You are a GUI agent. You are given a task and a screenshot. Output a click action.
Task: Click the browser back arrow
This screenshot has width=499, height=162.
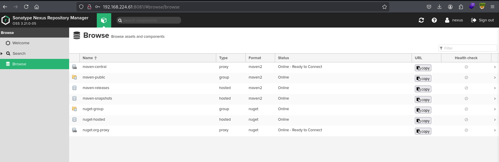[5, 7]
